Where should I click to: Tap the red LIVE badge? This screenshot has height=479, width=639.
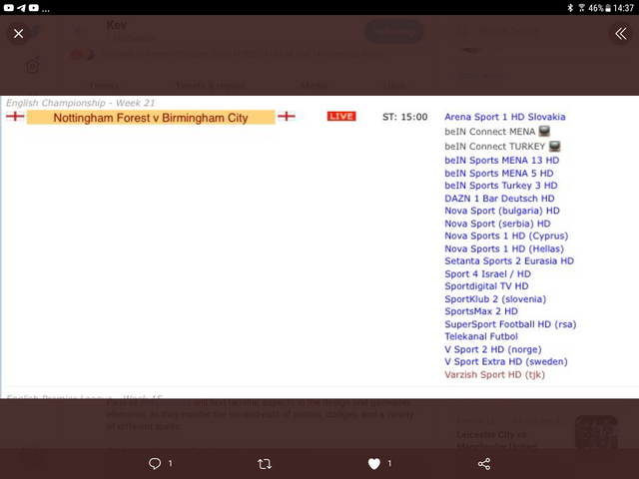pos(341,117)
